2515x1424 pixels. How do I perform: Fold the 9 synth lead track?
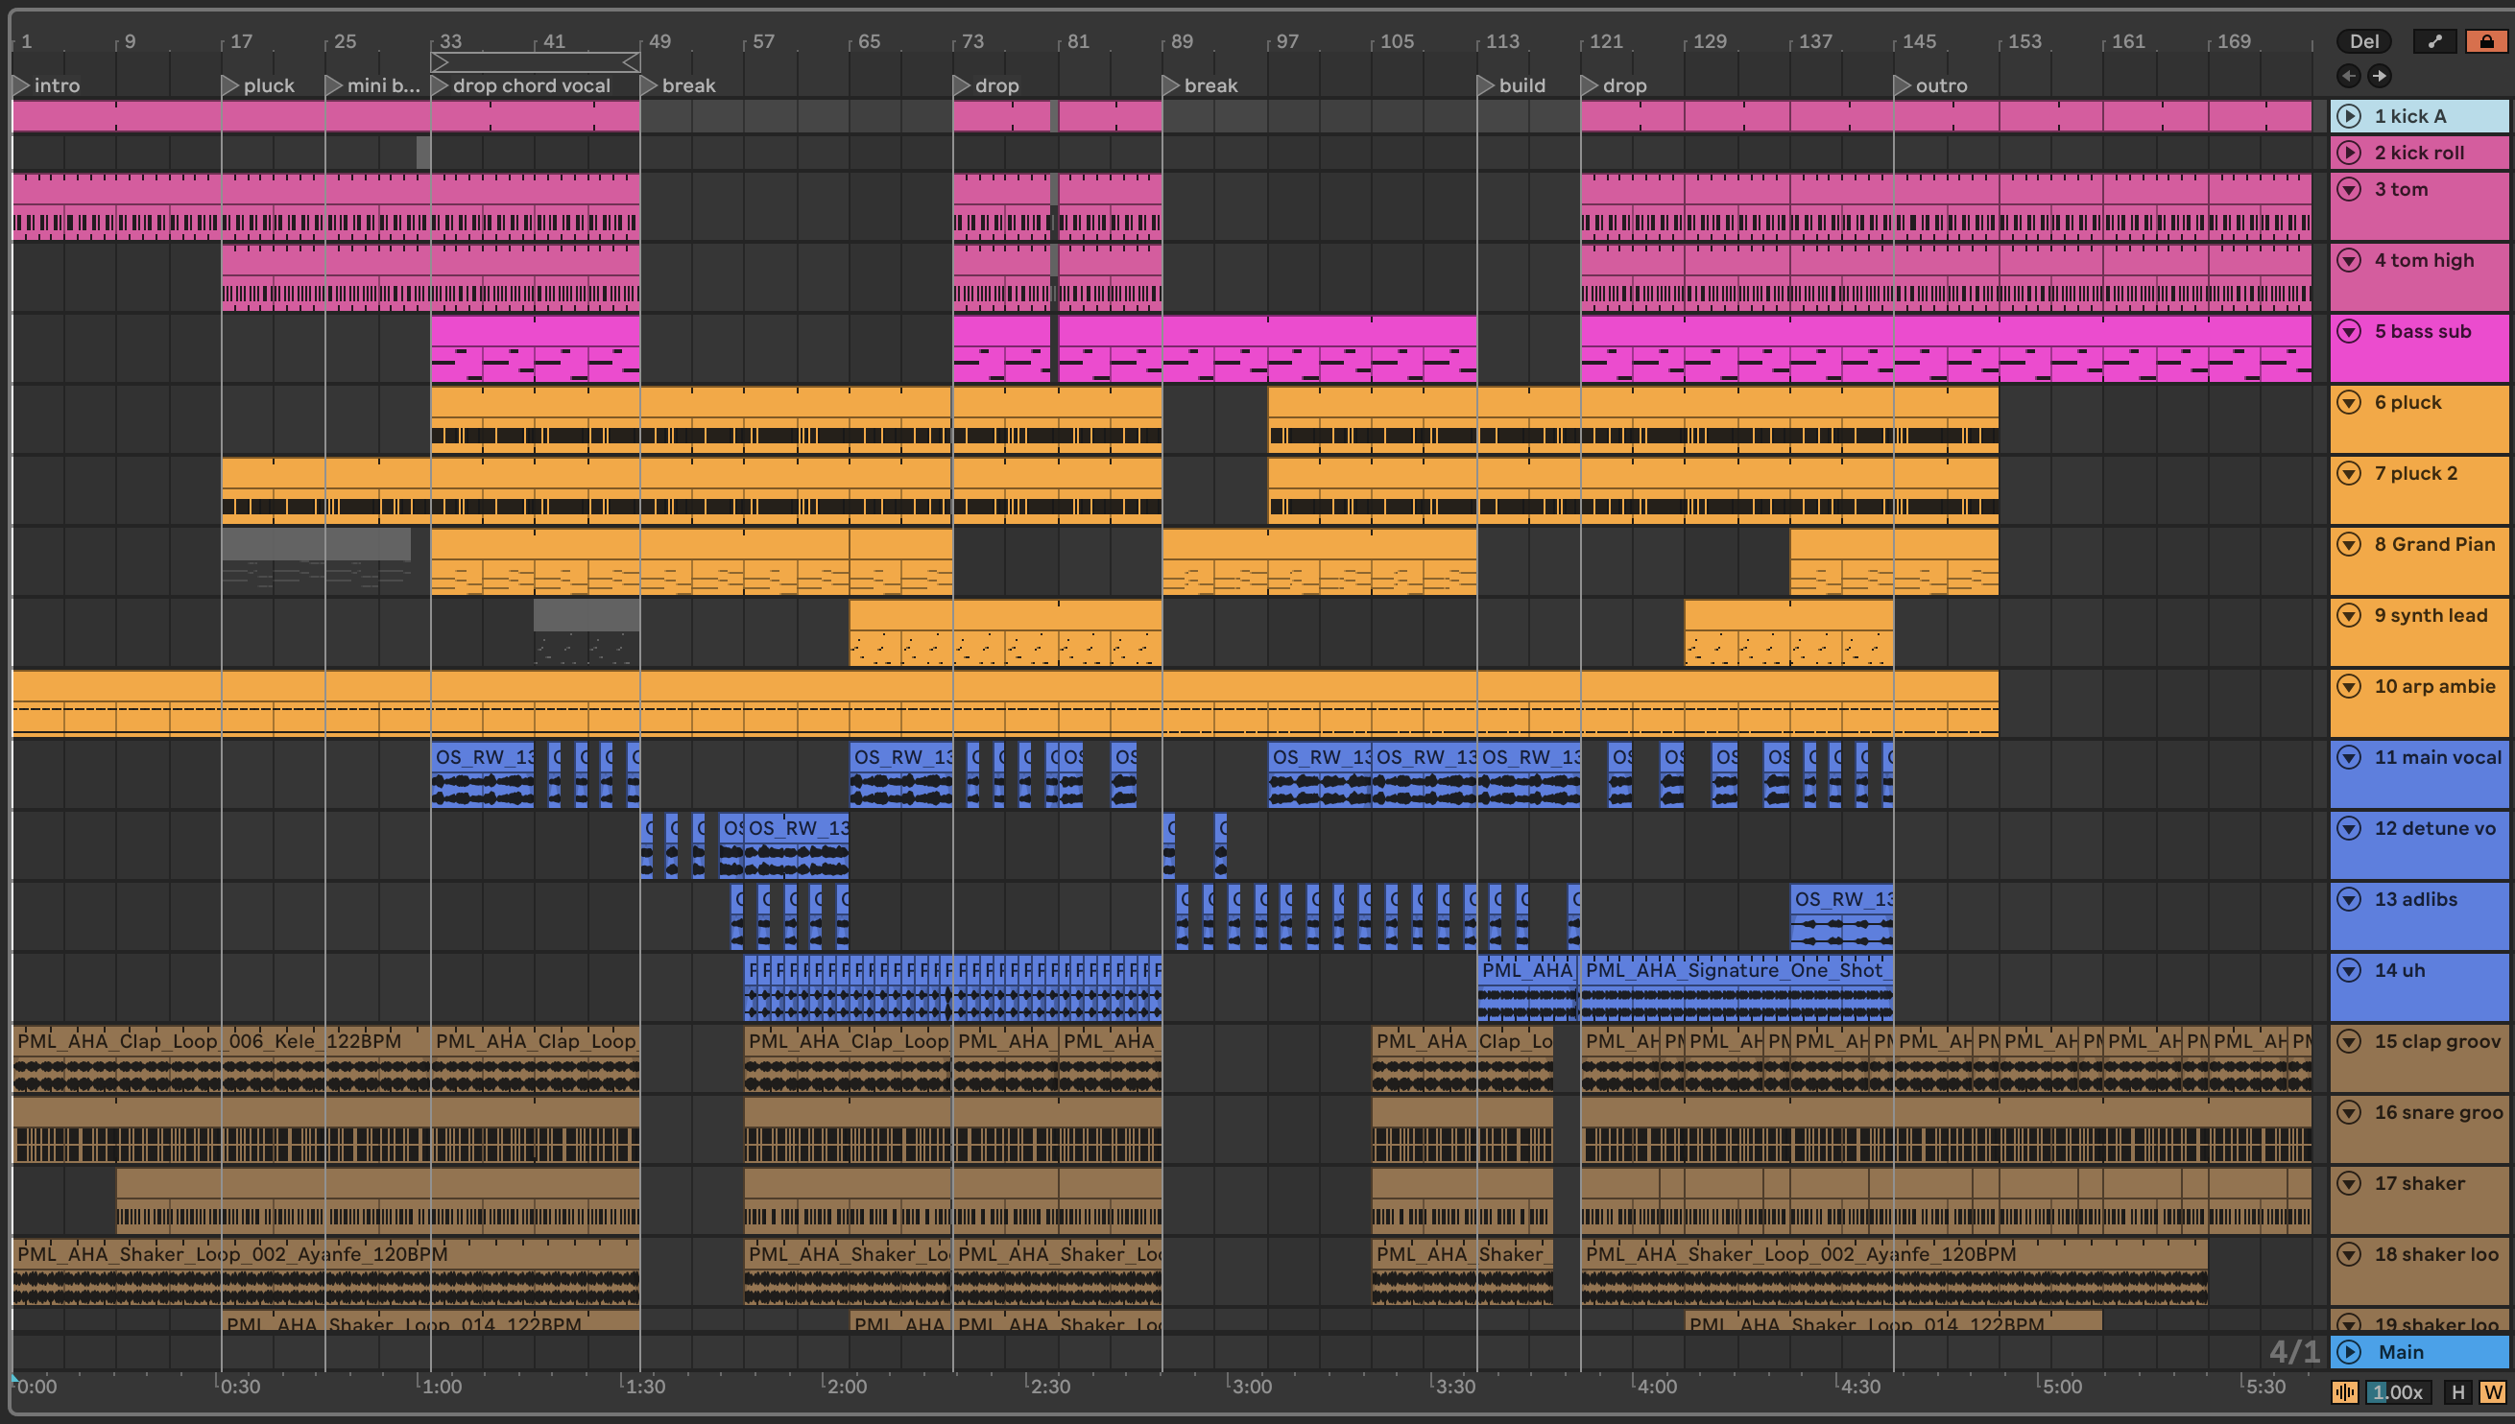(2349, 615)
